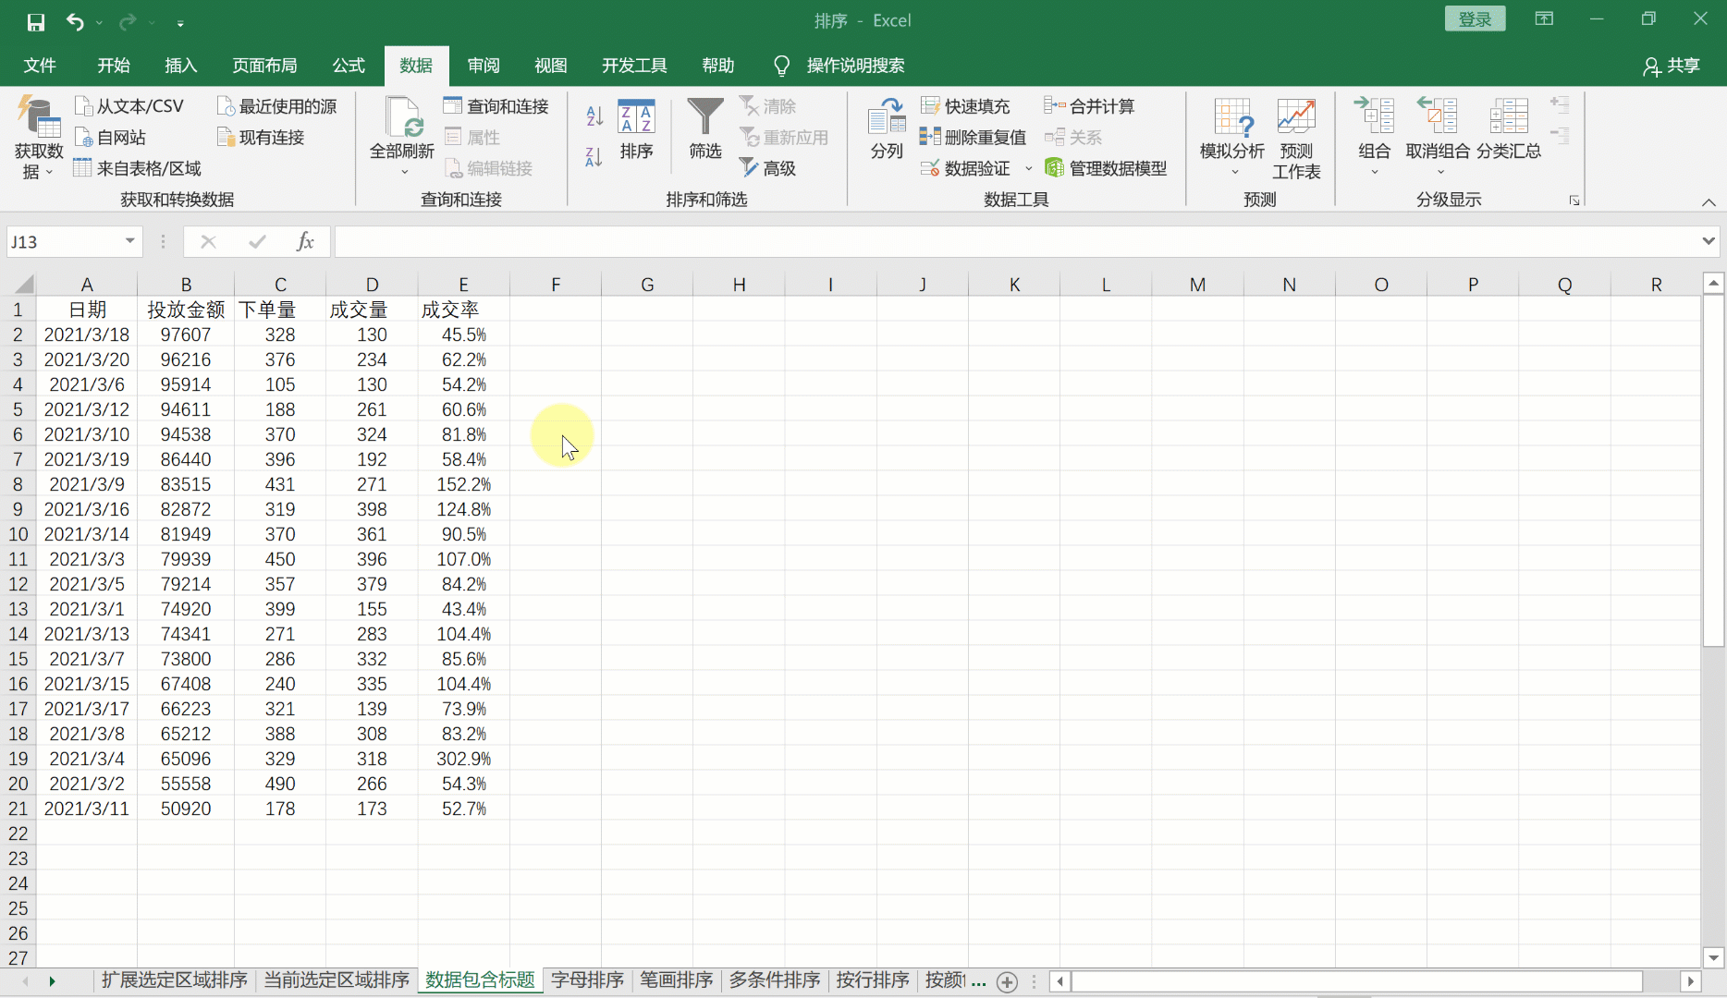Click the Save icon in quick access toolbar
This screenshot has height=998, width=1727.
pyautogui.click(x=36, y=21)
